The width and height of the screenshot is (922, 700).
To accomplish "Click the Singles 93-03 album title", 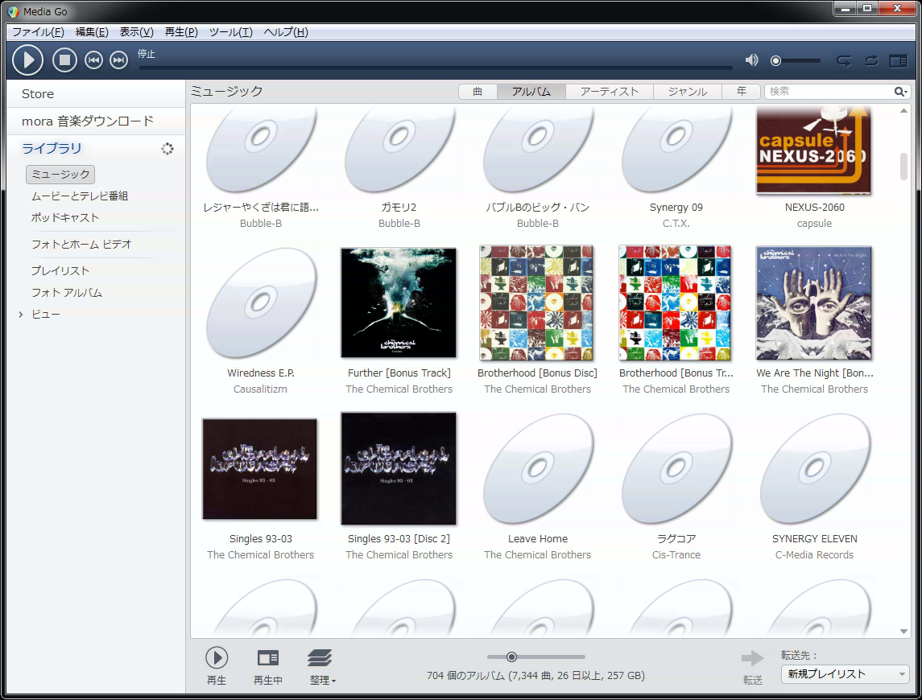I will click(260, 538).
